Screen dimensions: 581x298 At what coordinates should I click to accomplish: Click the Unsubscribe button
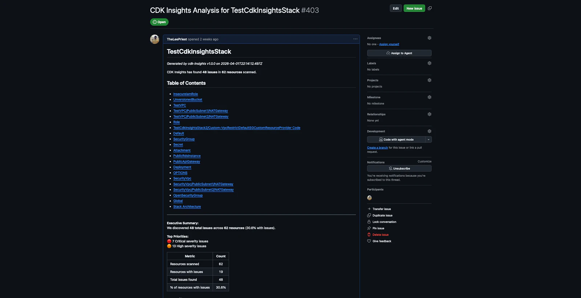[399, 169]
